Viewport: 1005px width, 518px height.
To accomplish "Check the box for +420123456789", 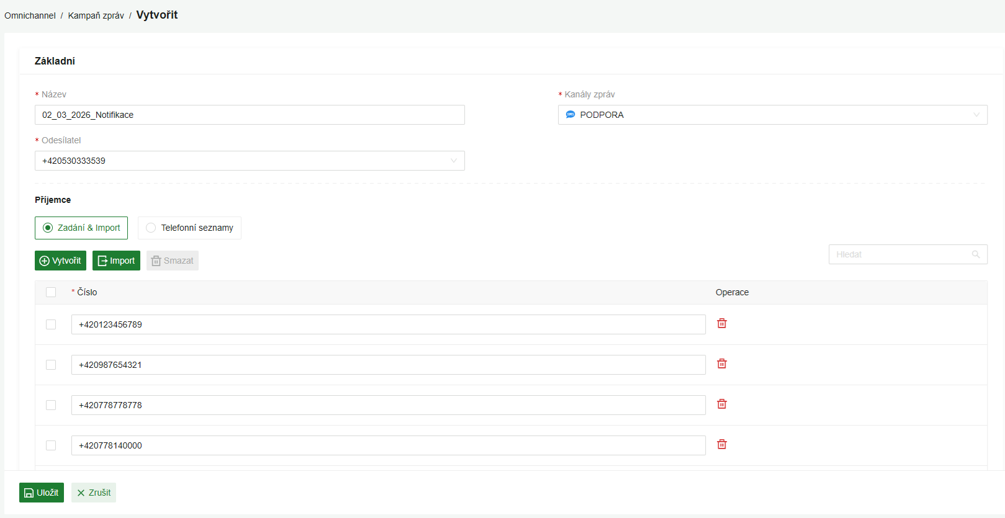I will [x=51, y=324].
